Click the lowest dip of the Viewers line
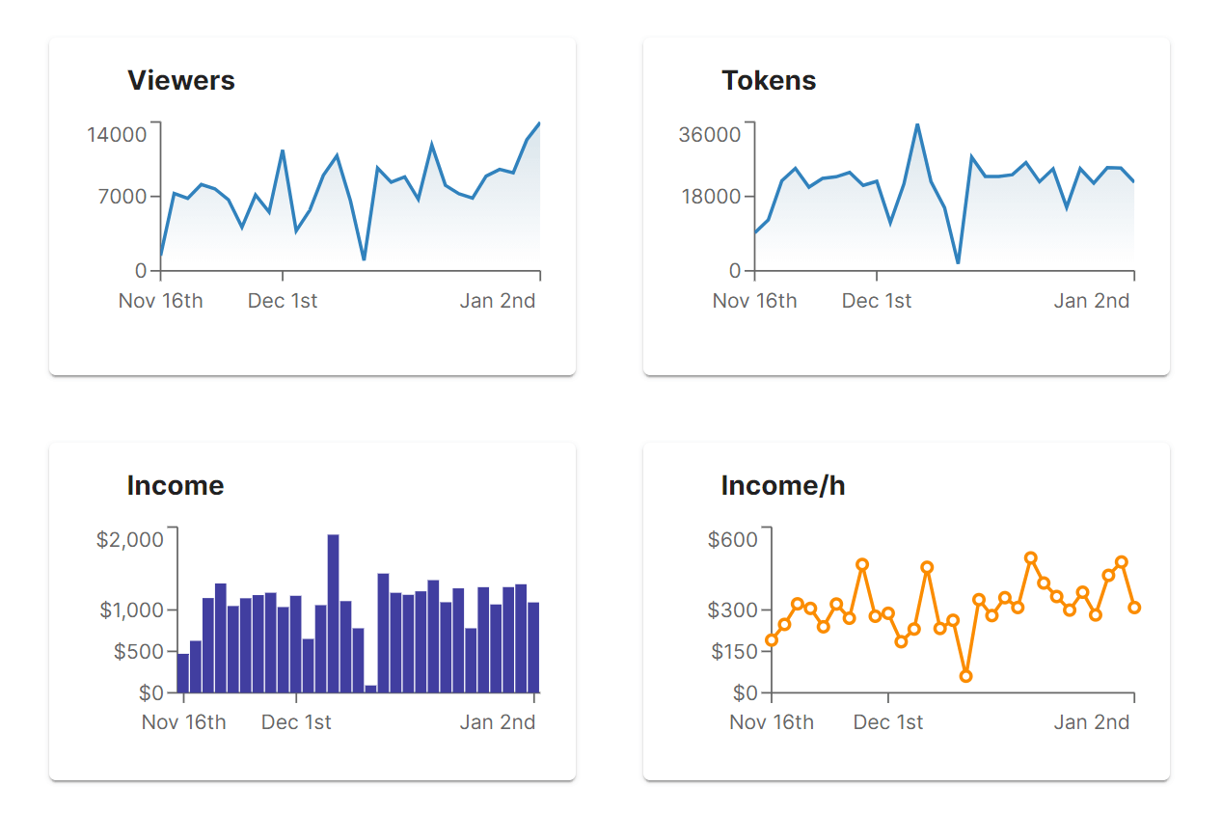Viewport: 1222px width, 813px height. (x=364, y=259)
